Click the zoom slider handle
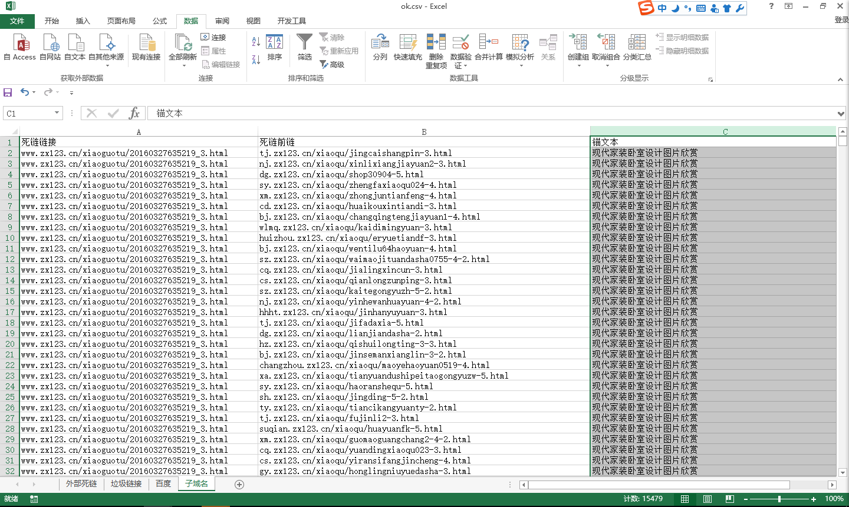The image size is (849, 507). [779, 499]
